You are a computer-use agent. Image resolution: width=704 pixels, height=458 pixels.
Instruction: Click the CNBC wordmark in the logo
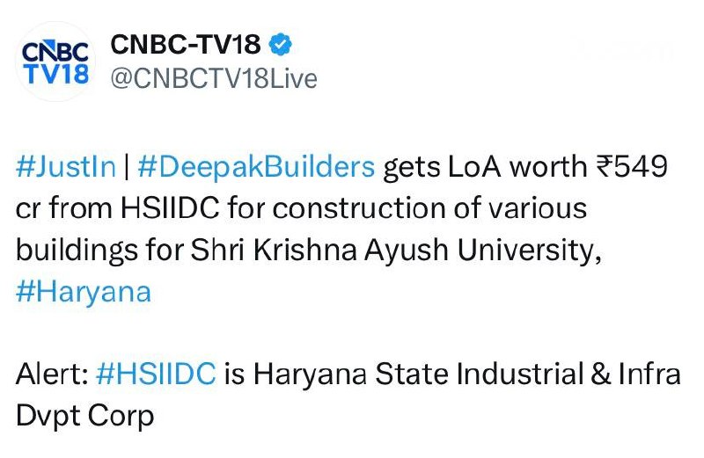tap(55, 51)
